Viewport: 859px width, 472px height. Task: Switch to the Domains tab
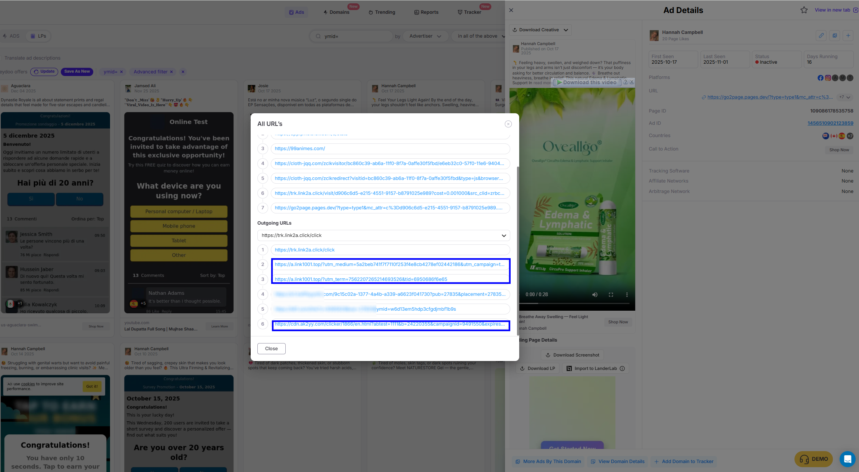tap(336, 12)
